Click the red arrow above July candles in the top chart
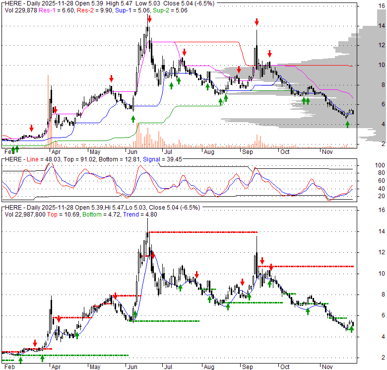Image resolution: width=387 pixels, height=370 pixels. 184,52
